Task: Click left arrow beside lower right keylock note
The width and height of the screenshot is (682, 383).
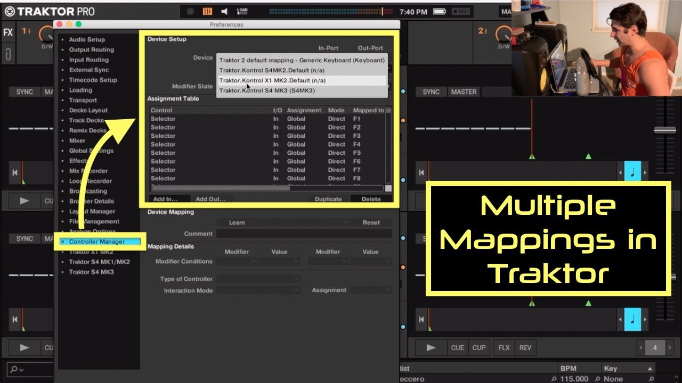Action: pyautogui.click(x=621, y=320)
